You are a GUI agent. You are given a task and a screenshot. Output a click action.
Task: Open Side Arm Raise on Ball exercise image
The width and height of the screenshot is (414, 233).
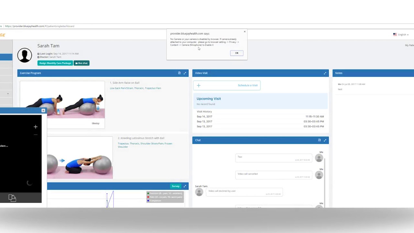pos(62,105)
